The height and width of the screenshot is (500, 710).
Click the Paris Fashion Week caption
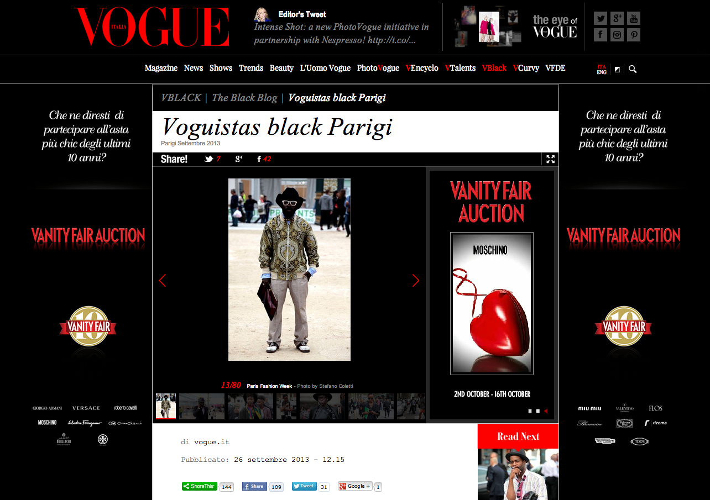coord(269,386)
